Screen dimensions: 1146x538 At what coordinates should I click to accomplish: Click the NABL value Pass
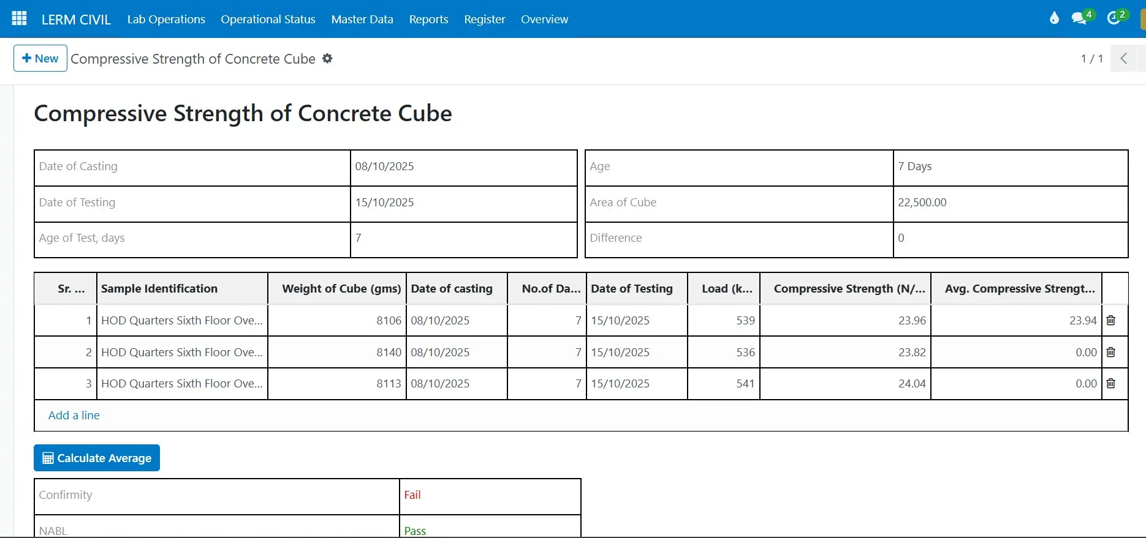click(415, 531)
